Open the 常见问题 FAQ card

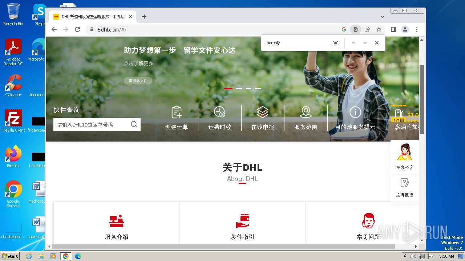pos(362,223)
